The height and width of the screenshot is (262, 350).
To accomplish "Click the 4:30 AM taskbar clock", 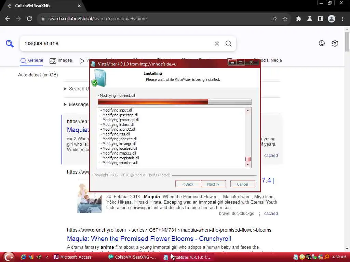I will click(339, 257).
